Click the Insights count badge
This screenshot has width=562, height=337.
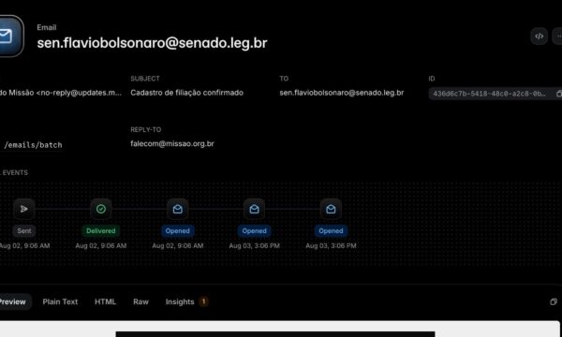click(x=203, y=301)
